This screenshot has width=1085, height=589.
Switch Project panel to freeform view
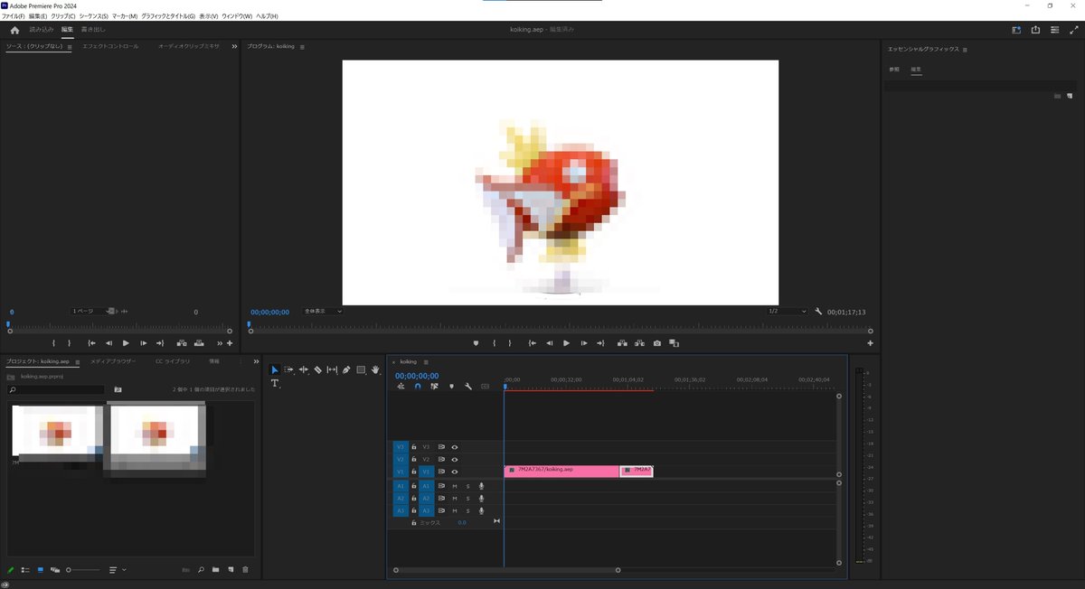55,570
